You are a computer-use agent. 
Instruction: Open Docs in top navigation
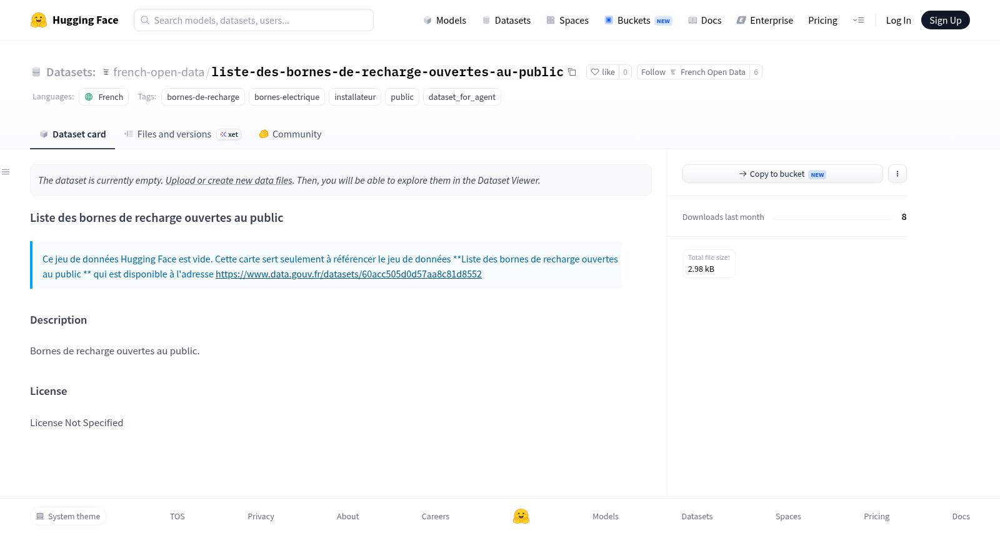(704, 20)
